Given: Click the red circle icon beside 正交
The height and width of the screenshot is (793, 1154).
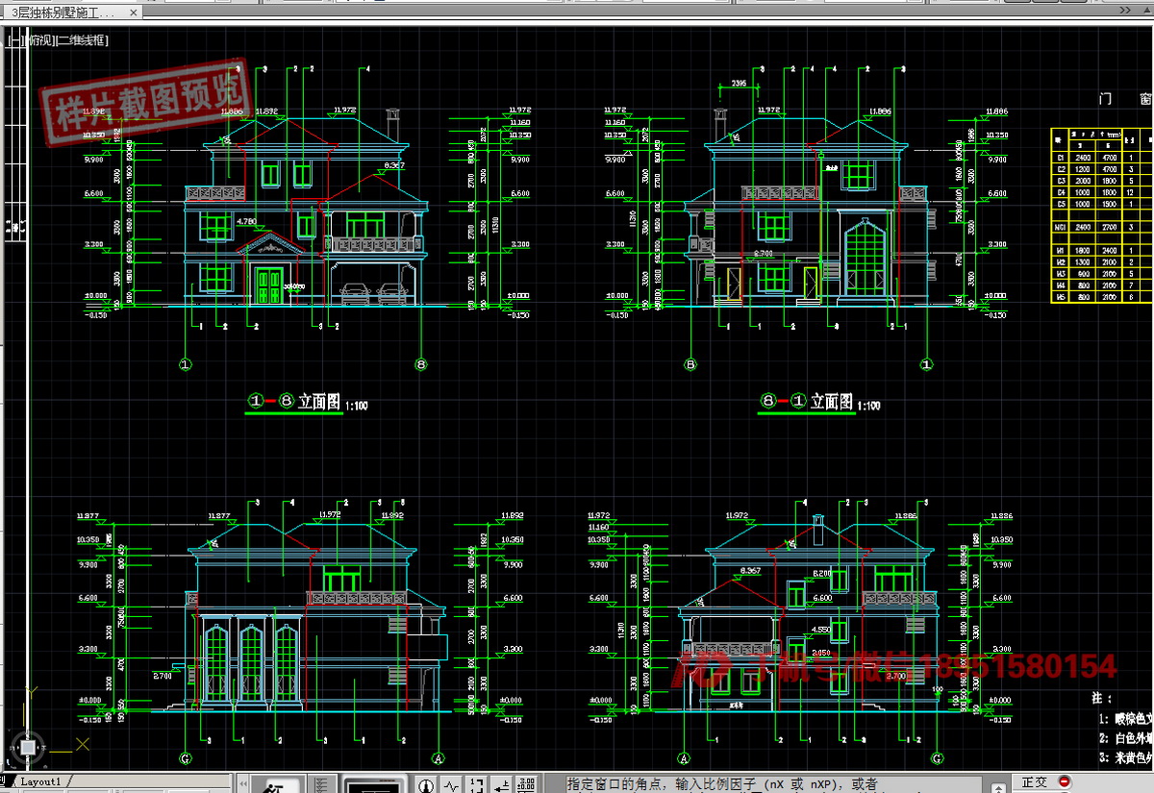Looking at the screenshot, I should [1064, 782].
